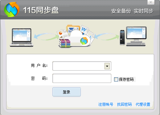Click the 登录 button
160x115 pixels.
(67, 92)
